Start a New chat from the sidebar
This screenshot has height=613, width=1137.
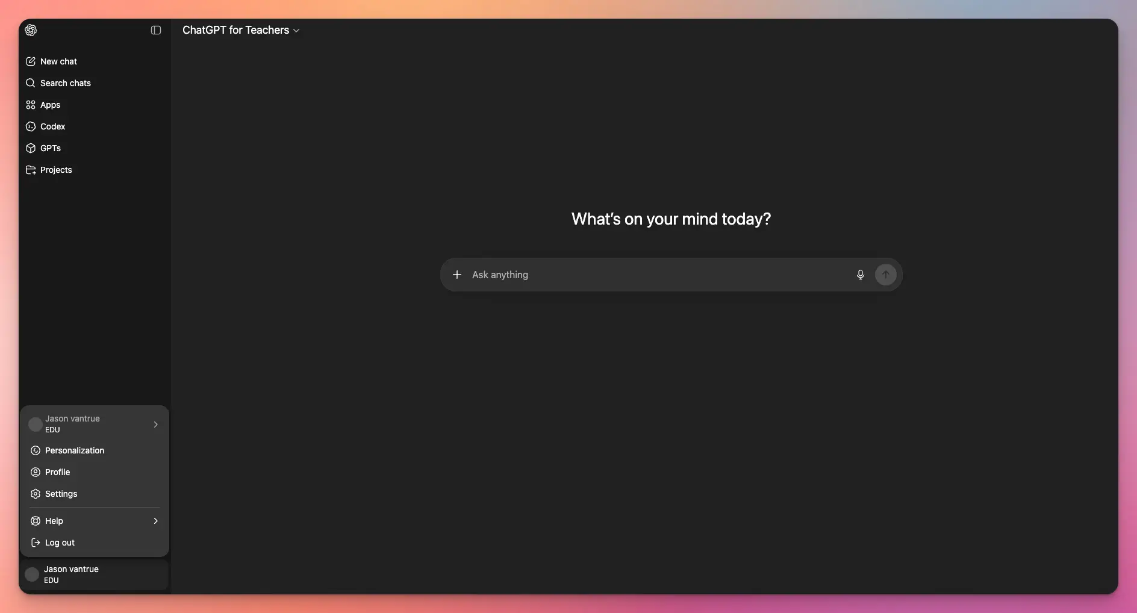click(95, 61)
